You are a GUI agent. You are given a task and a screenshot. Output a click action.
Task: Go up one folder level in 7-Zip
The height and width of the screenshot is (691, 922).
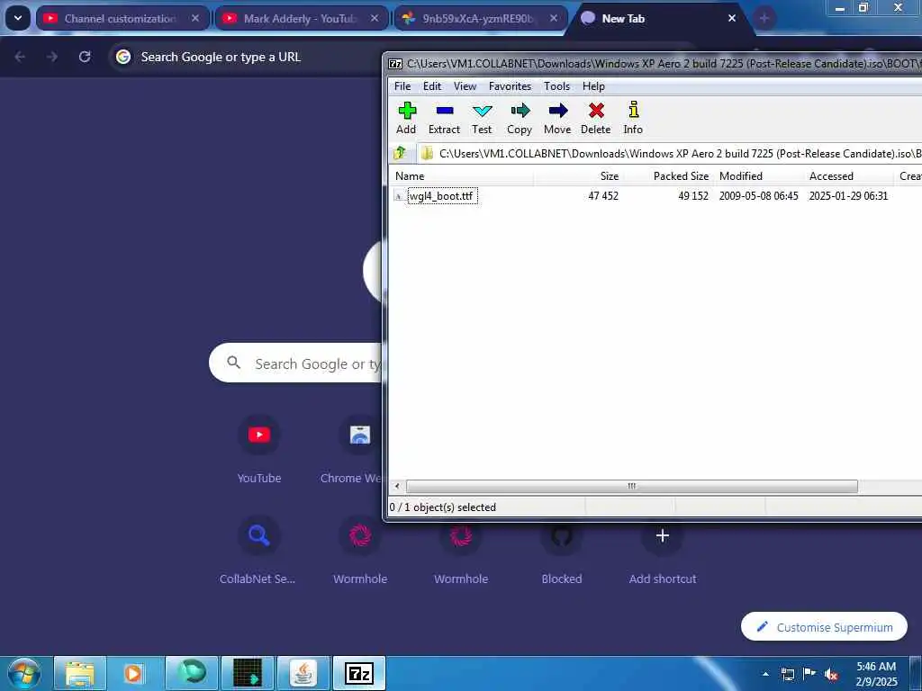pyautogui.click(x=400, y=153)
